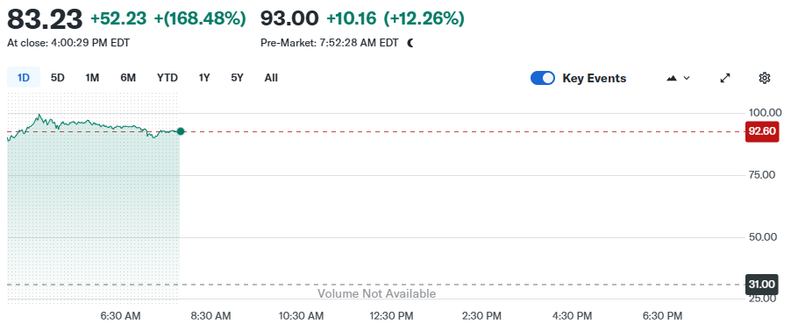The image size is (798, 331).
Task: Select the YTD range
Action: pos(167,78)
